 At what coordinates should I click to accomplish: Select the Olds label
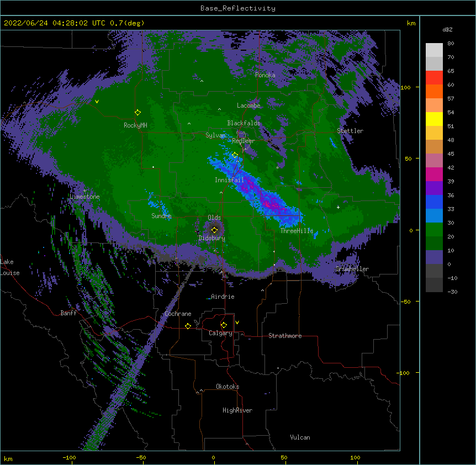coord(214,218)
